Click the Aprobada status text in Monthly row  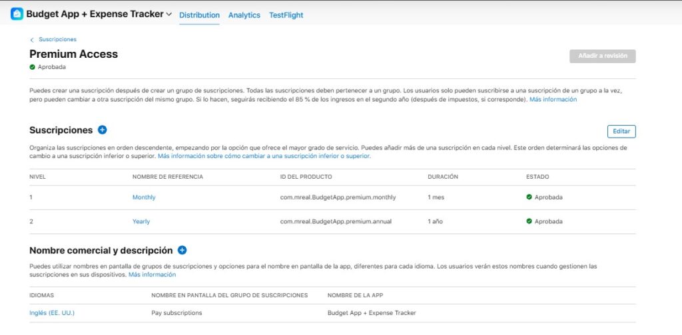pos(549,197)
